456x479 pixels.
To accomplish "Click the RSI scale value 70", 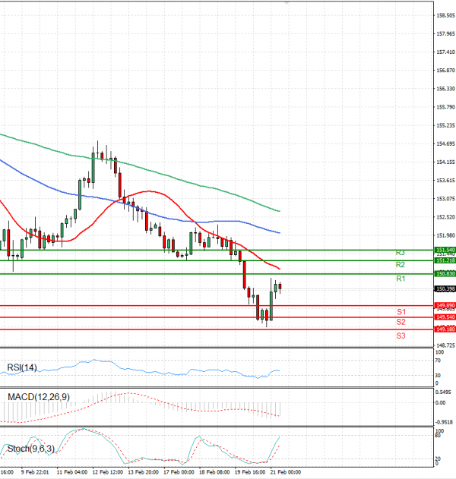I will [438, 361].
